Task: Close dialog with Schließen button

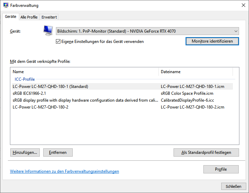Action: tap(234, 186)
